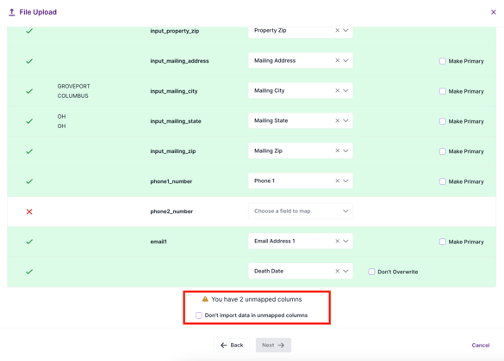Click the File Upload upload icon
This screenshot has width=504, height=361.
pos(11,12)
